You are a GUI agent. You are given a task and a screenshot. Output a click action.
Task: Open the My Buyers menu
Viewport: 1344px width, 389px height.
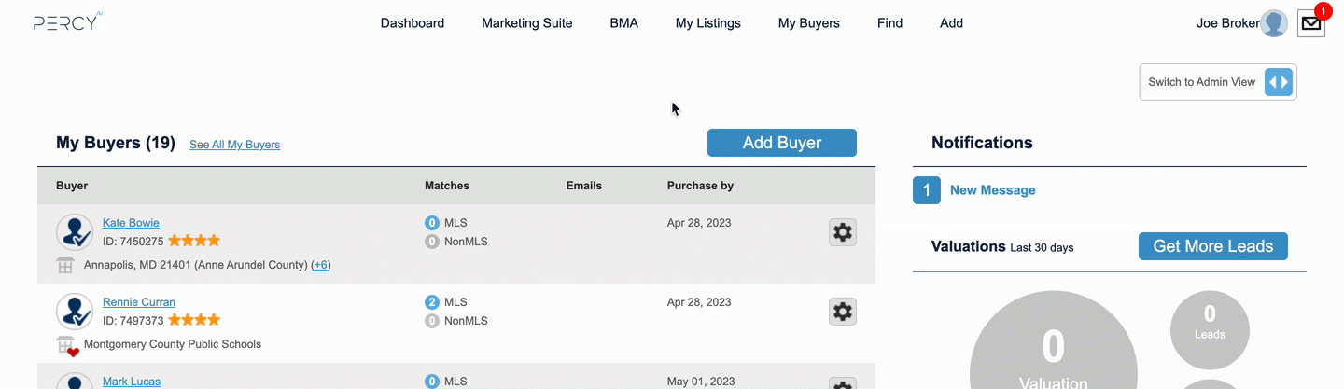809,23
